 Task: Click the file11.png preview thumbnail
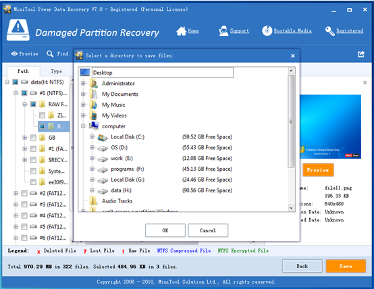coord(330,126)
